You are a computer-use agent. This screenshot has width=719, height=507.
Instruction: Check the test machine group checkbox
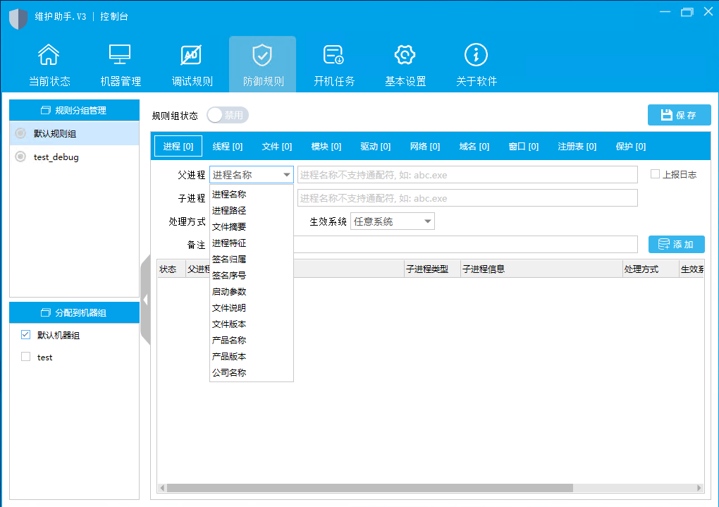tap(25, 357)
